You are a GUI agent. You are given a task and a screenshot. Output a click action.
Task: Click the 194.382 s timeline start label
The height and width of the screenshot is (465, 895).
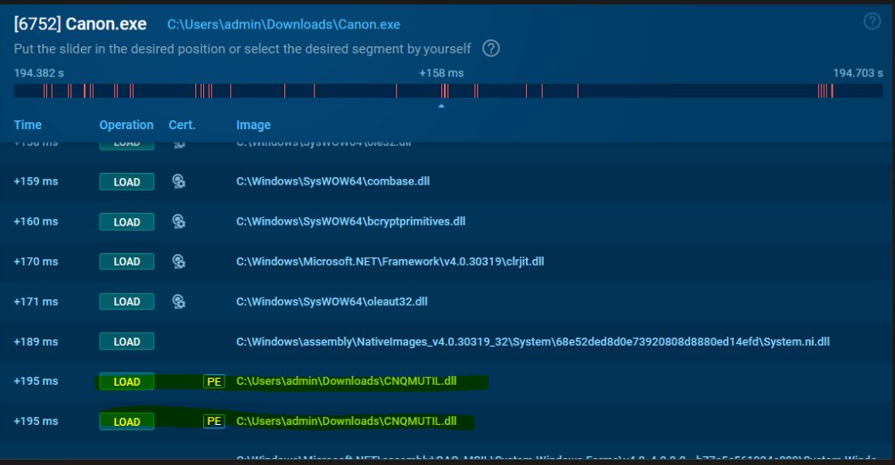pyautogui.click(x=39, y=73)
